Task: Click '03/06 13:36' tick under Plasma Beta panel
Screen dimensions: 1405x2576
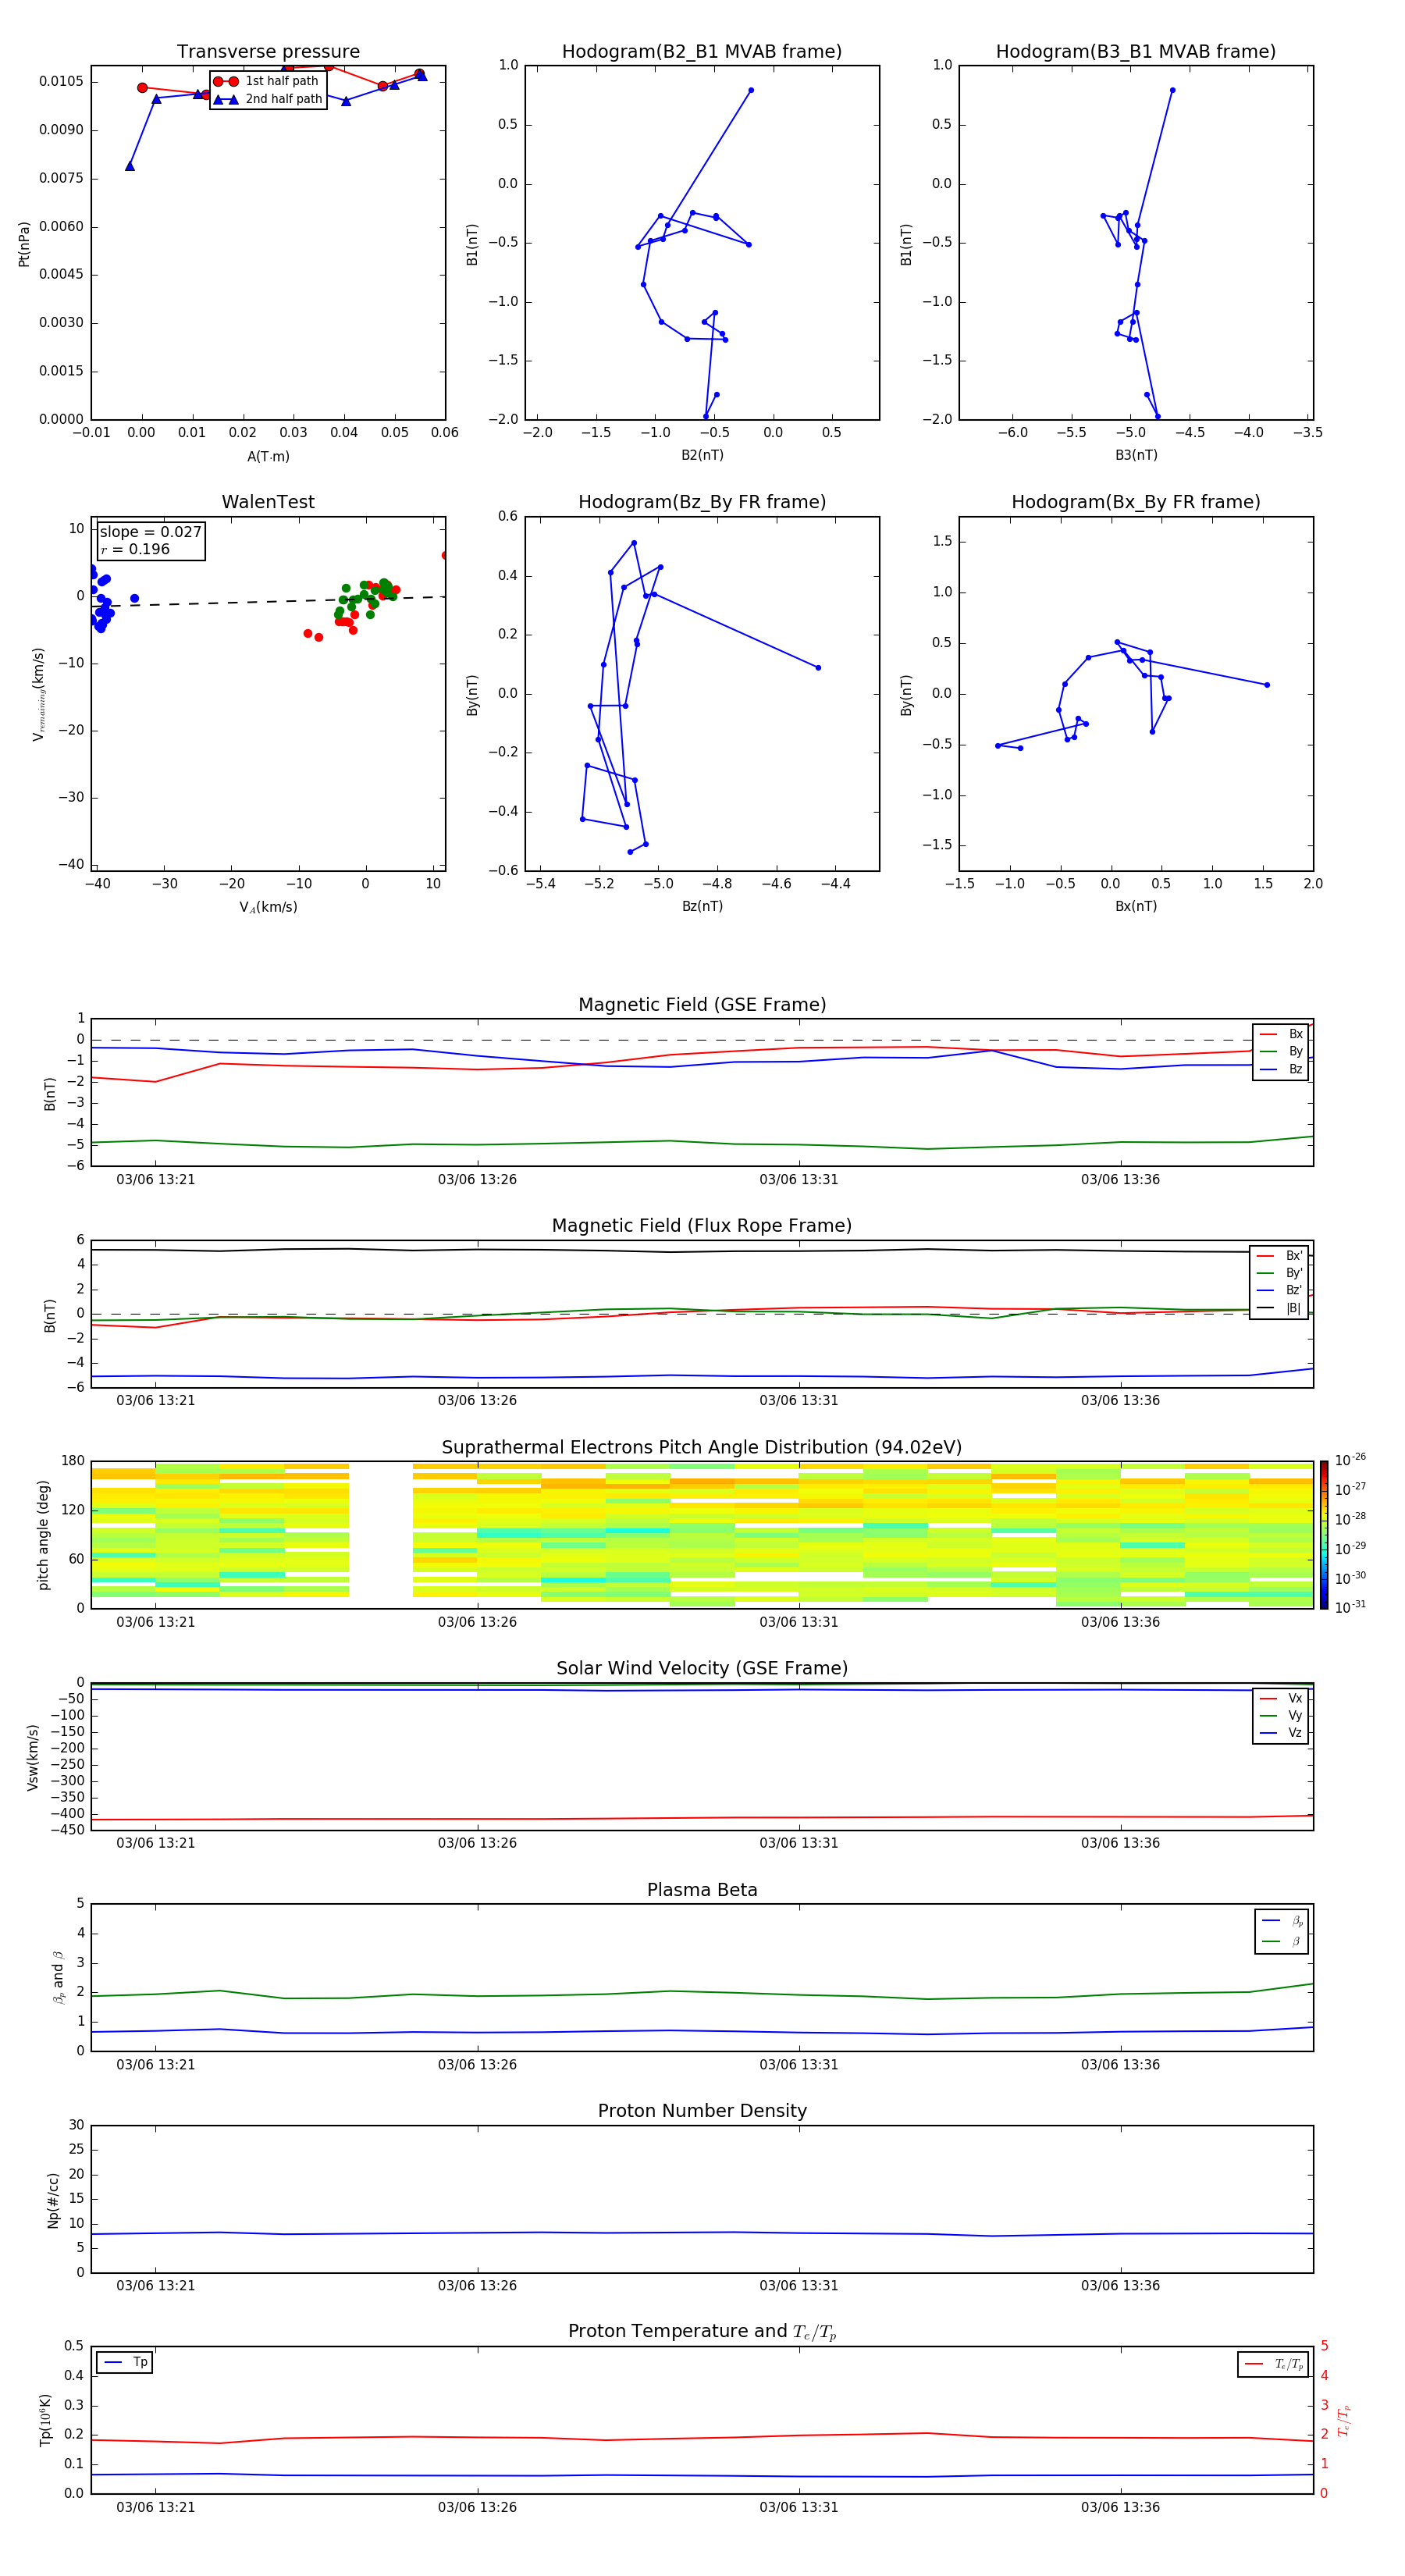Action: pos(1120,2065)
